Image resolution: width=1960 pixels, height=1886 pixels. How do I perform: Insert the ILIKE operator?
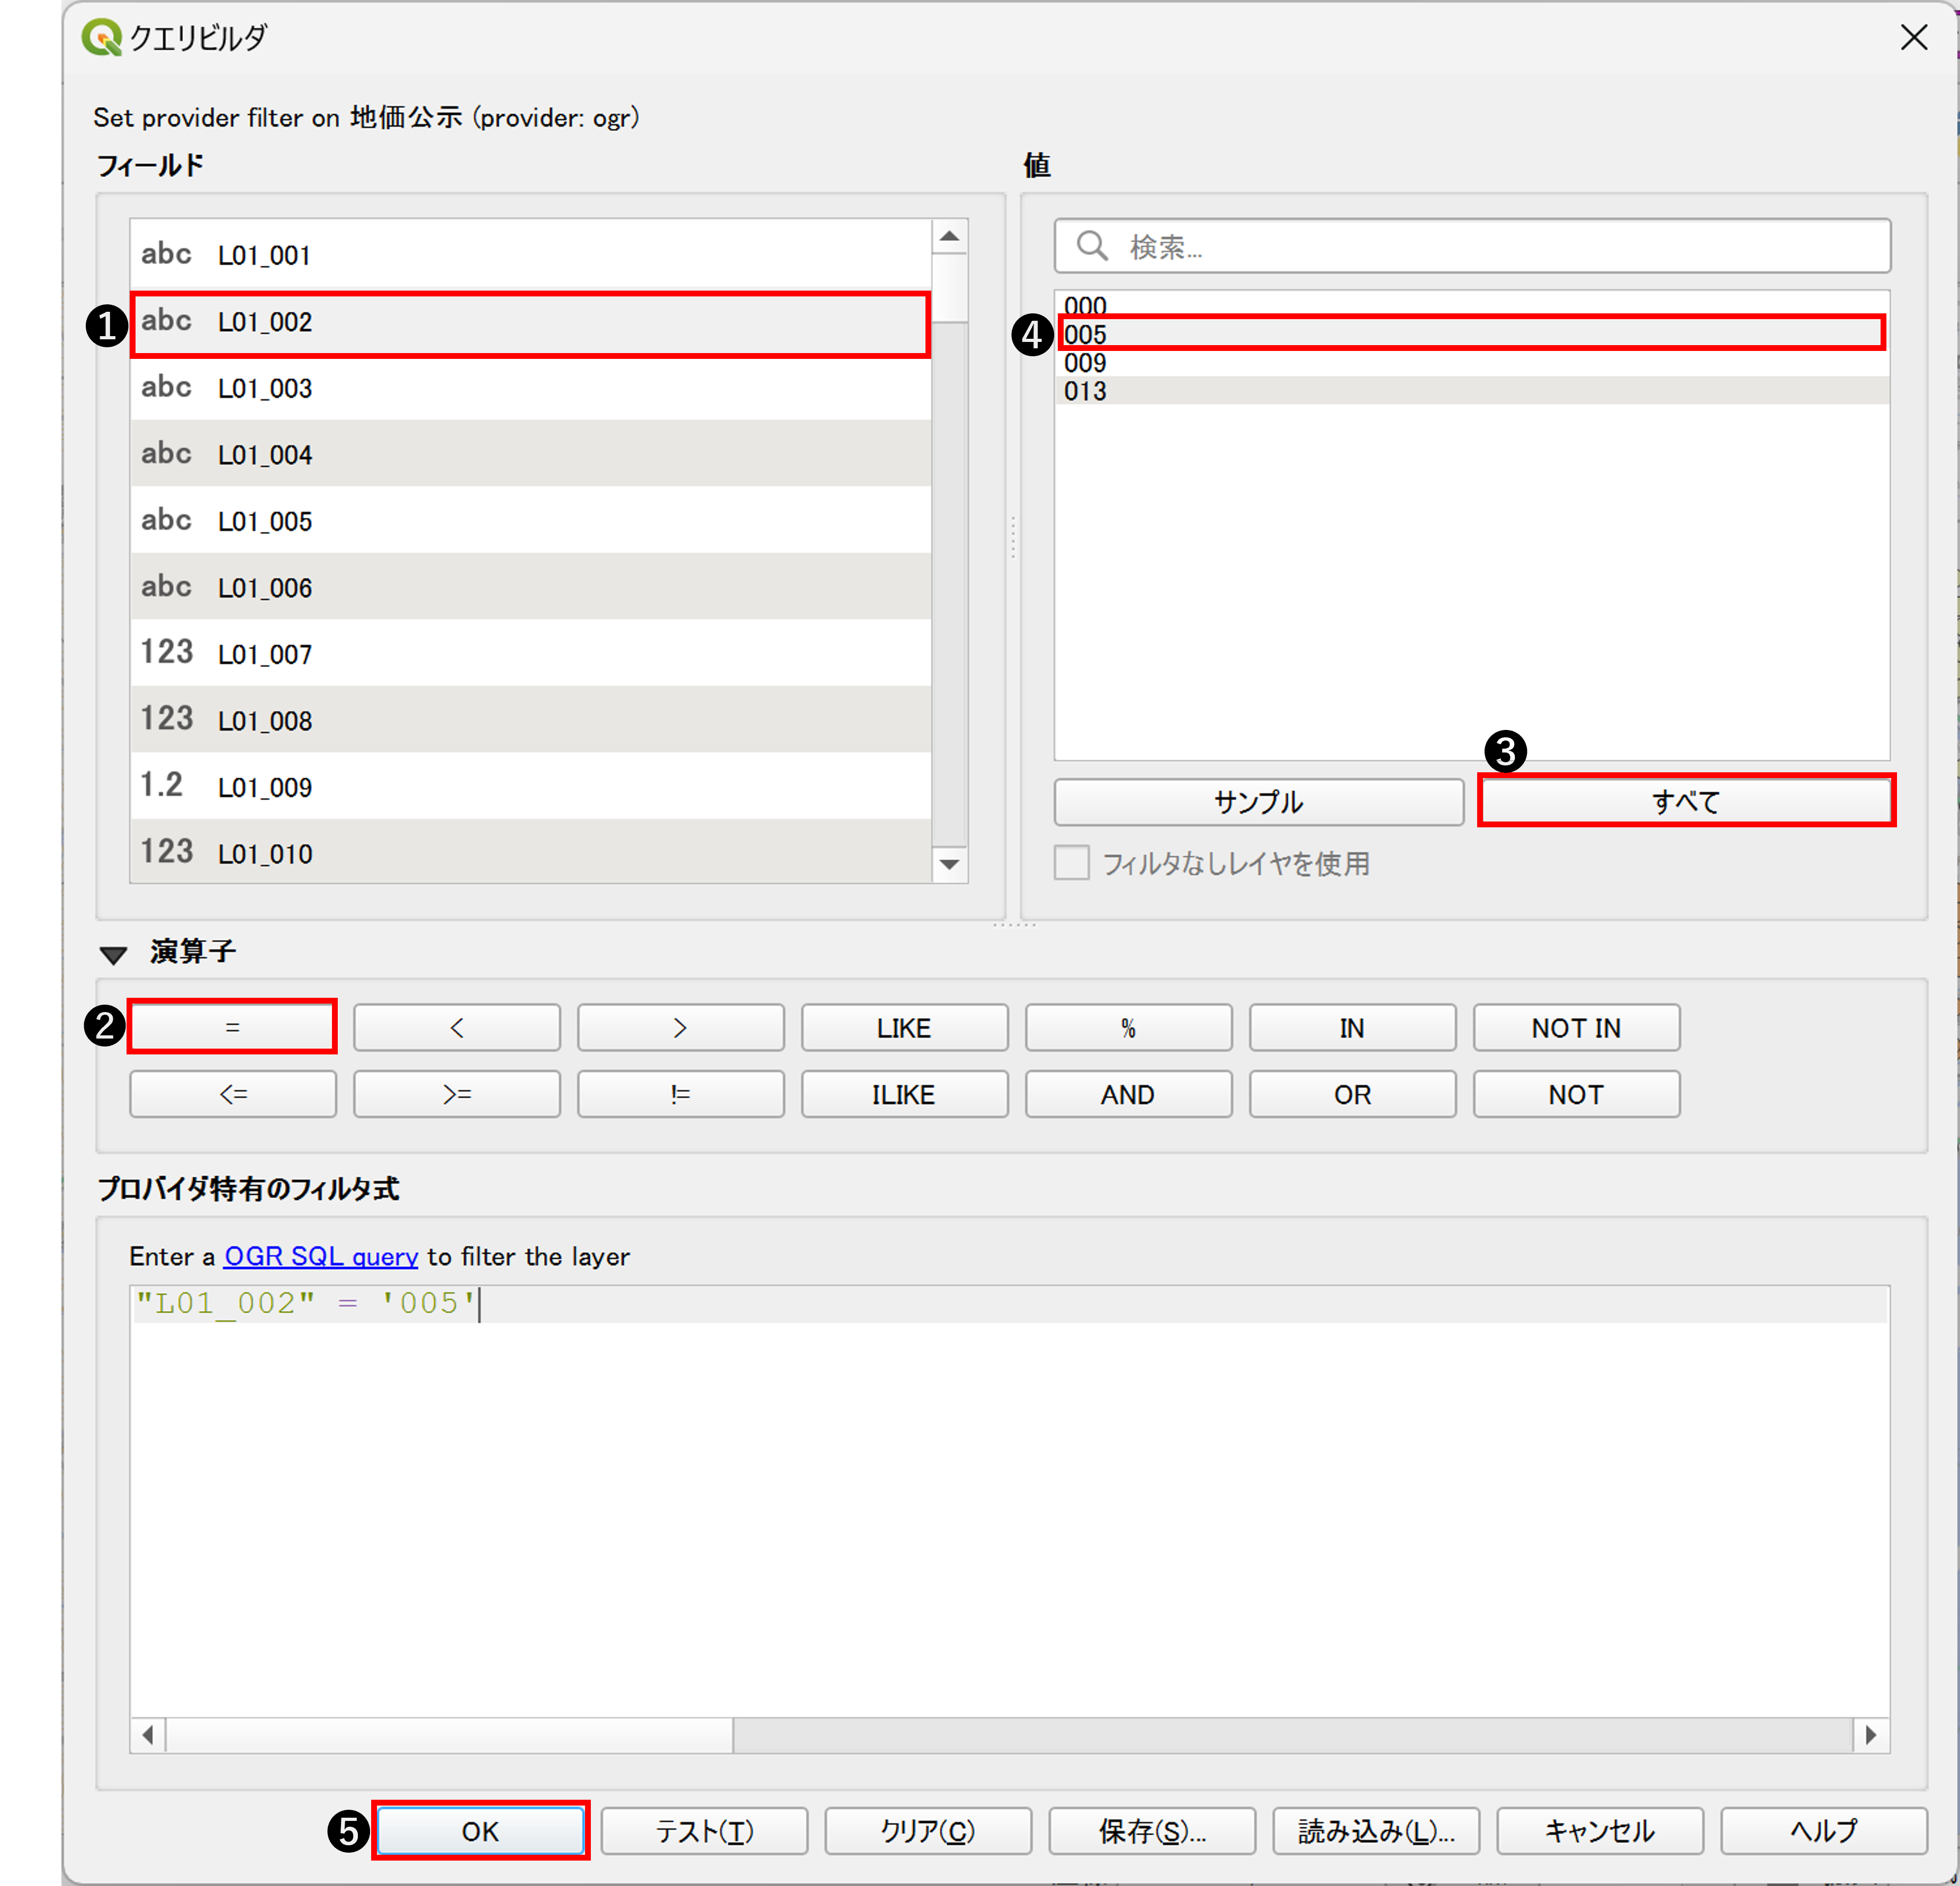(x=905, y=1094)
